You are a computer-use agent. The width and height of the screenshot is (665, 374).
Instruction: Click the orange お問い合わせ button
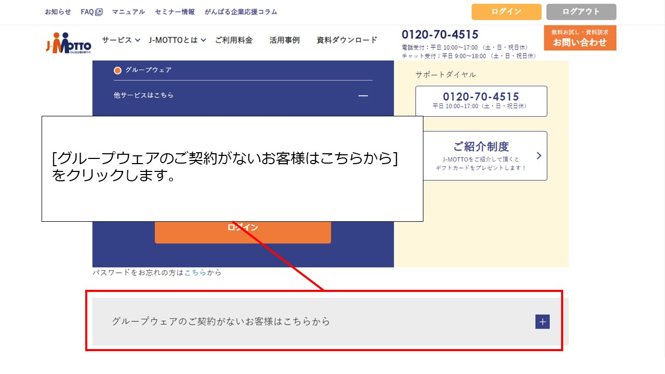click(580, 38)
